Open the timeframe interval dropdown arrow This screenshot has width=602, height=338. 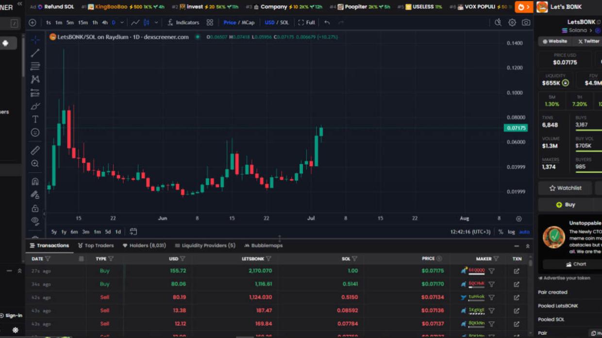122,23
